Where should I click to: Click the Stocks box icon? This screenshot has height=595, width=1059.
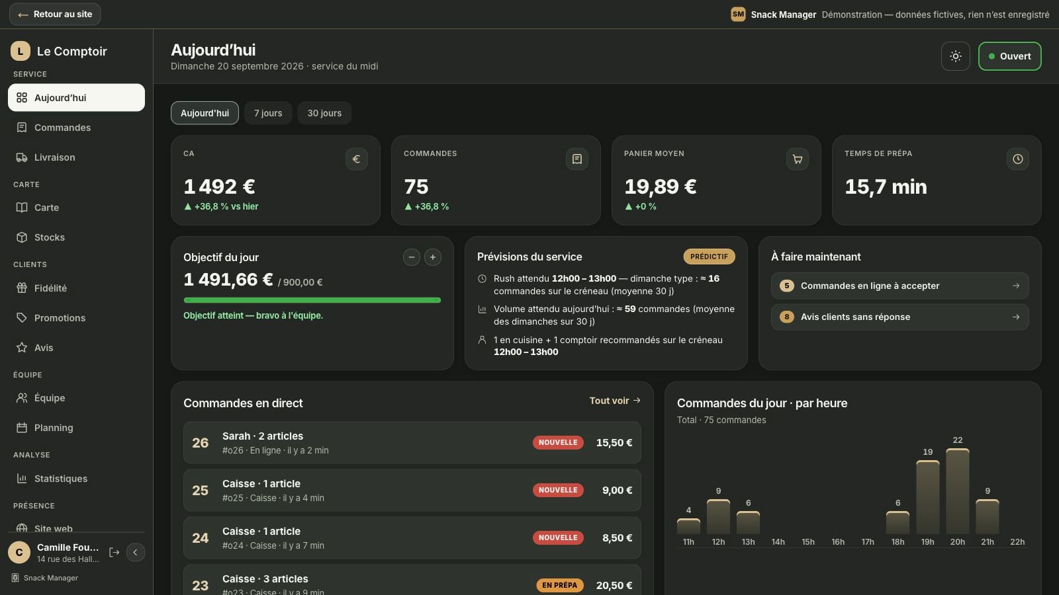click(x=22, y=237)
